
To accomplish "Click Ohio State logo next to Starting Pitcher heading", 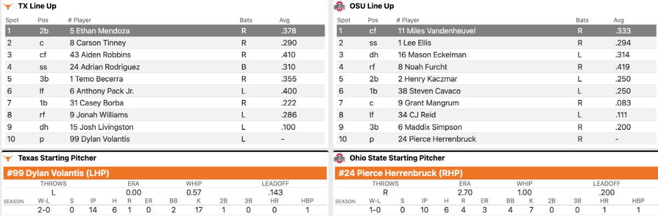I will tap(339, 158).
